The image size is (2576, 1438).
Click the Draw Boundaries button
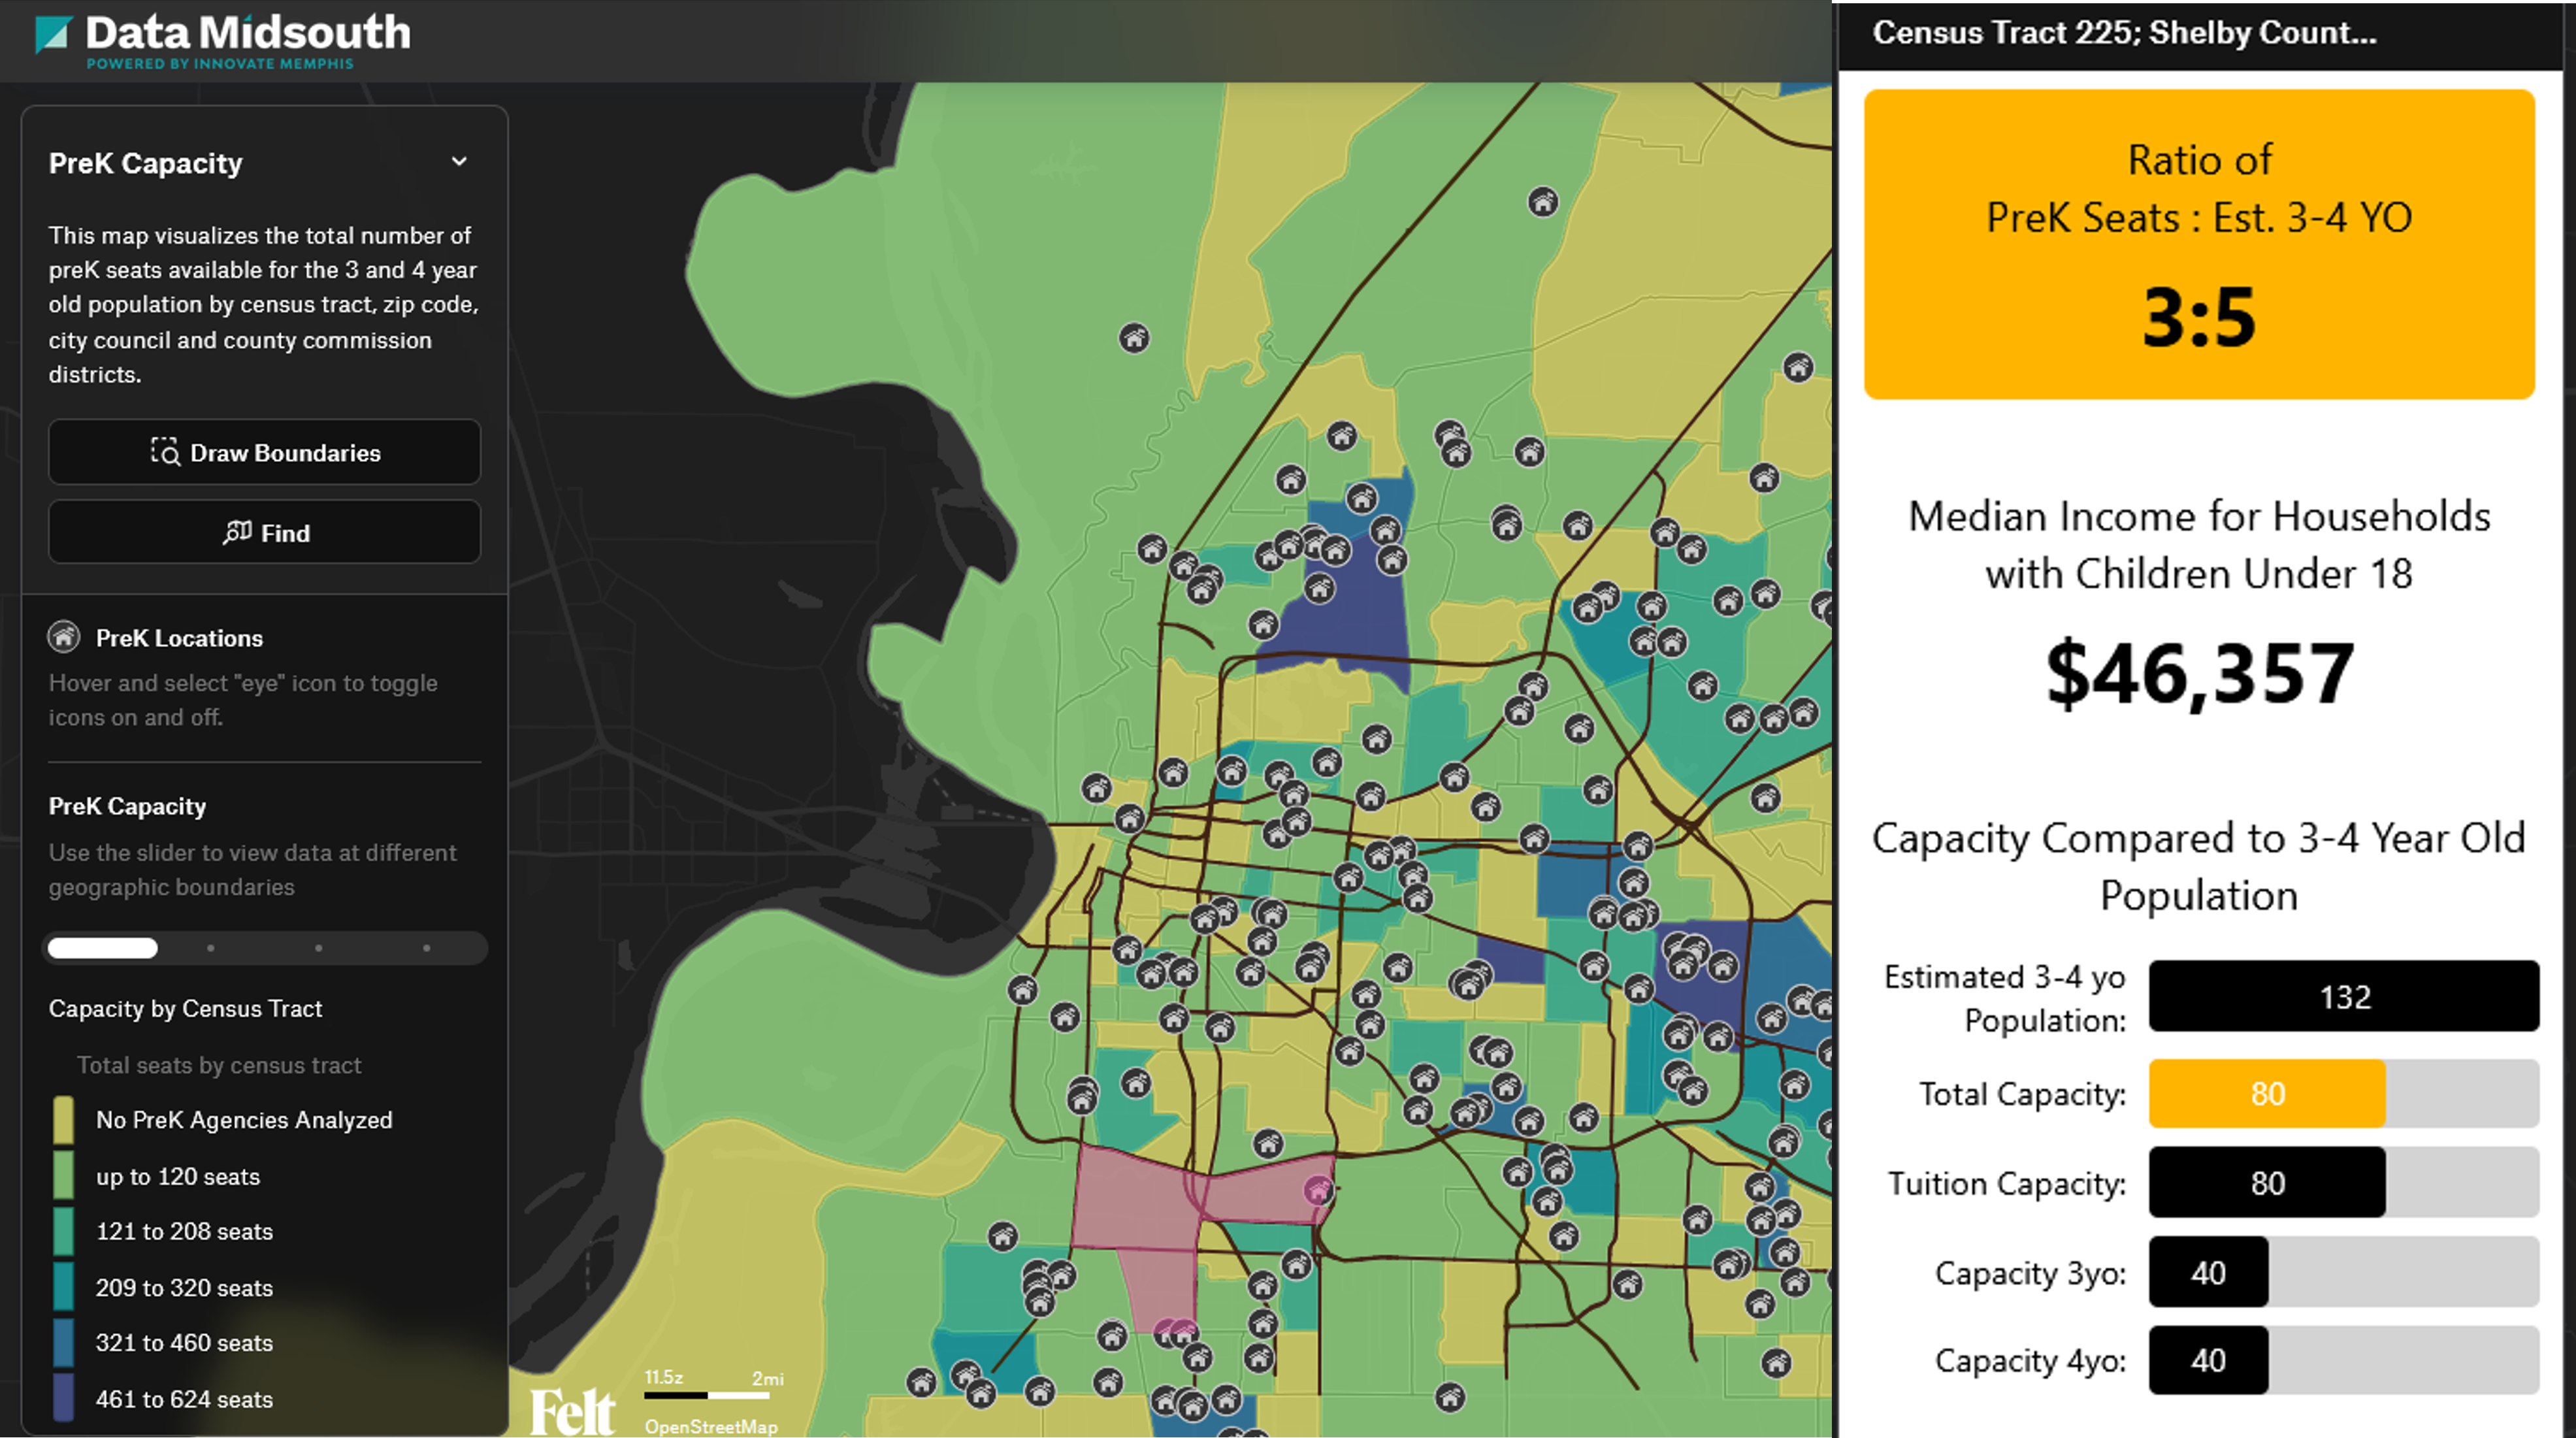264,452
